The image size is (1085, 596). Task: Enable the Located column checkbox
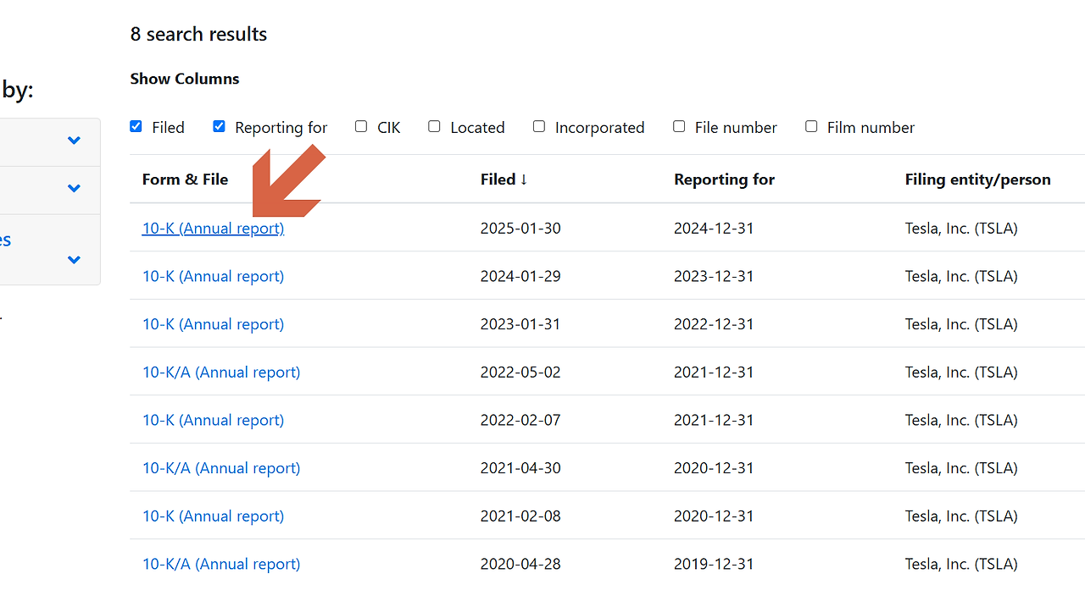point(434,126)
